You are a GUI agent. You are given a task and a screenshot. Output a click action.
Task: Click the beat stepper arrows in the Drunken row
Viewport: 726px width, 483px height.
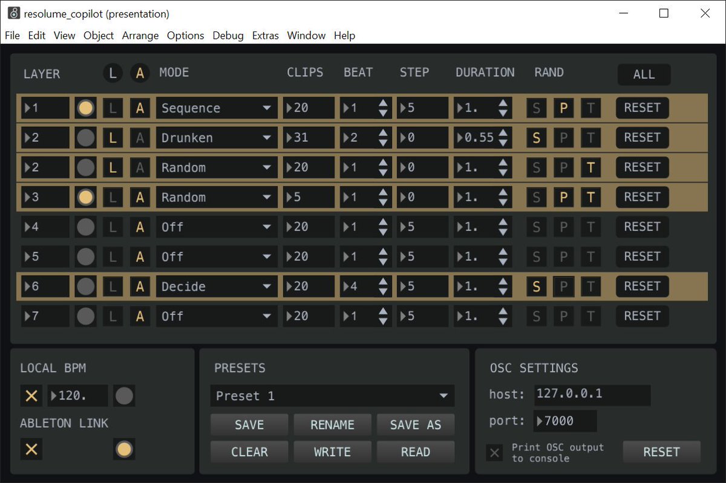click(x=383, y=138)
